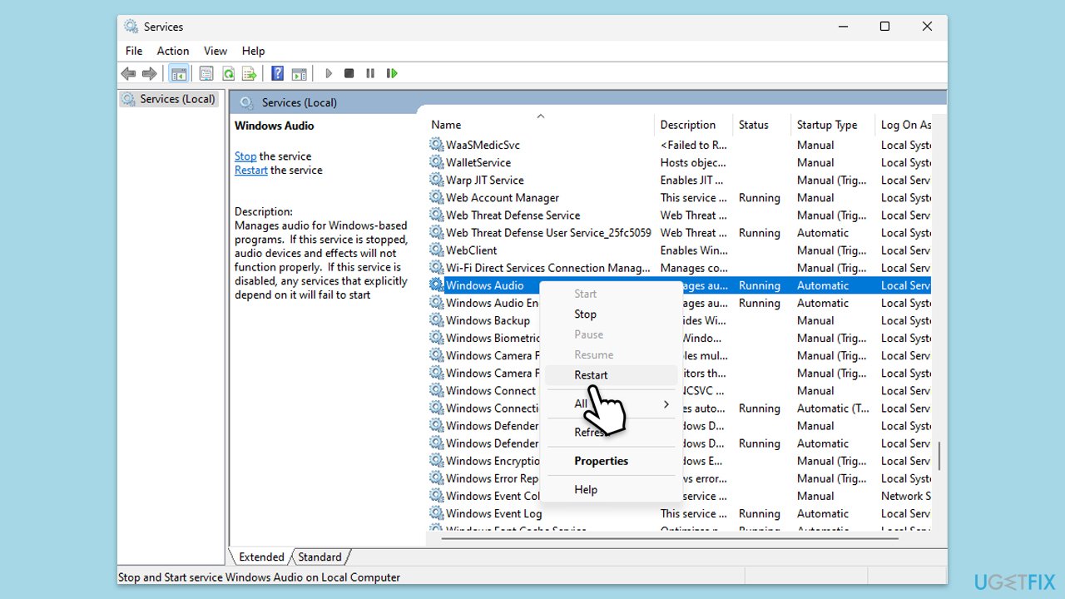Viewport: 1065px width, 599px height.
Task: Toggle the Show/Hide Console Tree icon
Action: click(x=179, y=74)
